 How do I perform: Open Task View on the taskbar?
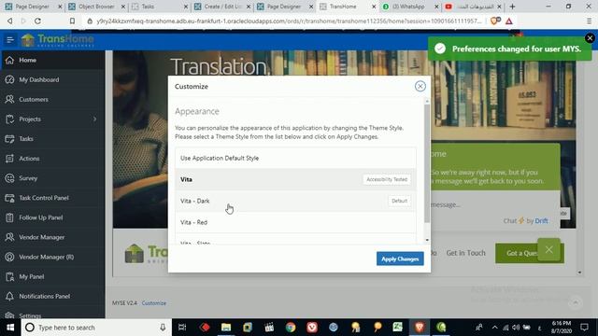pyautogui.click(x=182, y=328)
